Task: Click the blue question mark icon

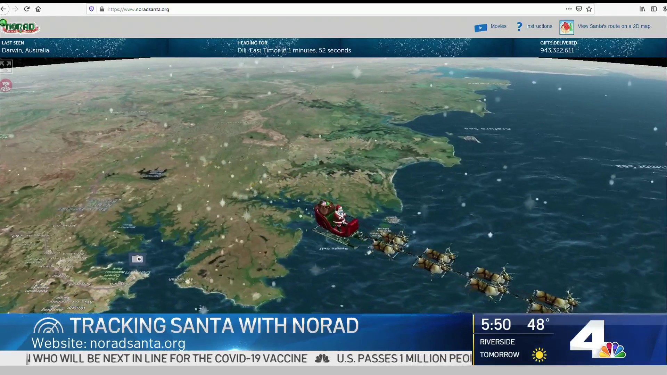Action: point(519,26)
